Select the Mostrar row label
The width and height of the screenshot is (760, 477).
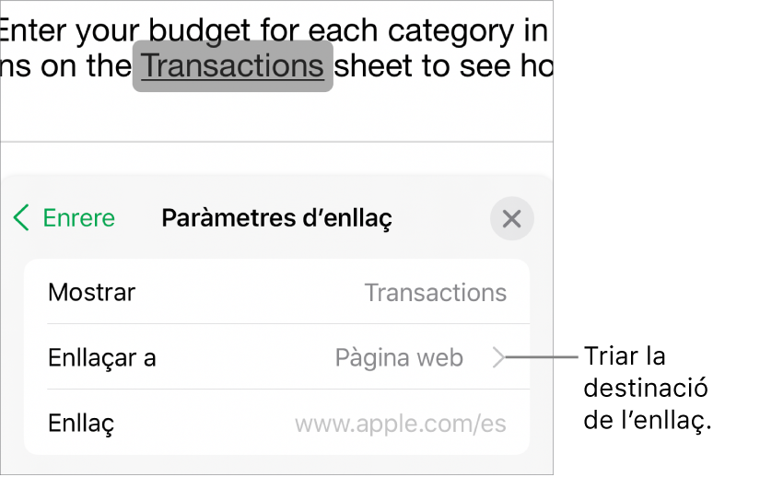pyautogui.click(x=92, y=293)
